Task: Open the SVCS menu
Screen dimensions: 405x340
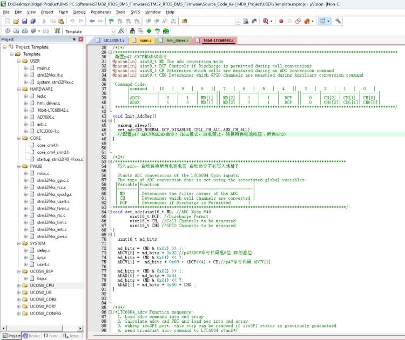Action: click(x=136, y=12)
